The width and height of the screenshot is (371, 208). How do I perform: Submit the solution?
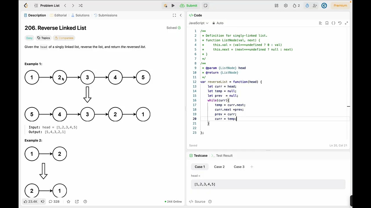tap(189, 5)
